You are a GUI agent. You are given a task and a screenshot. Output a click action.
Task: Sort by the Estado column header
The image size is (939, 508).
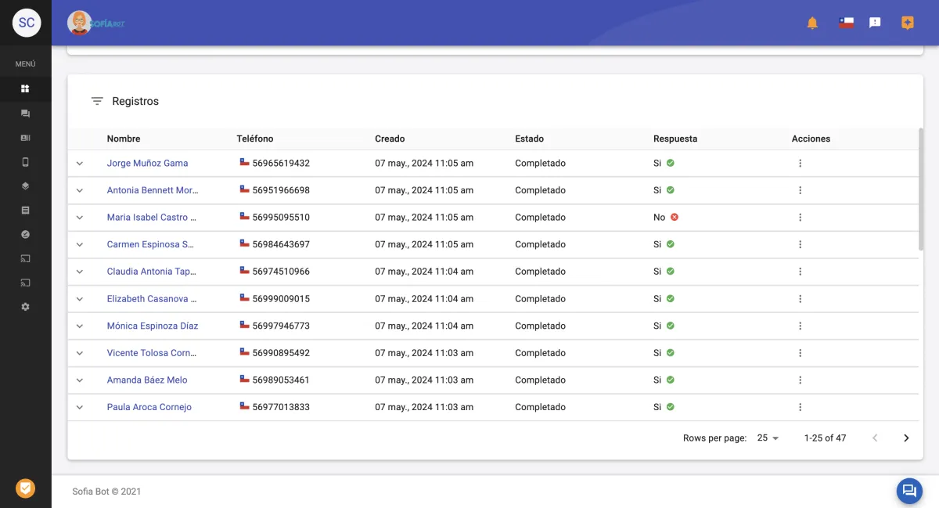pyautogui.click(x=529, y=139)
